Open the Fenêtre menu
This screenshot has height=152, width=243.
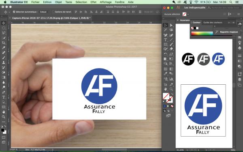coord(119,2)
